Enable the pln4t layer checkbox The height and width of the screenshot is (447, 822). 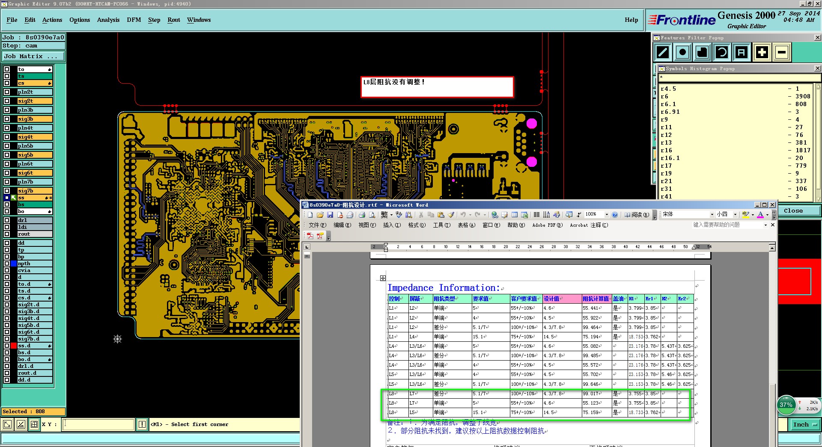click(x=7, y=128)
